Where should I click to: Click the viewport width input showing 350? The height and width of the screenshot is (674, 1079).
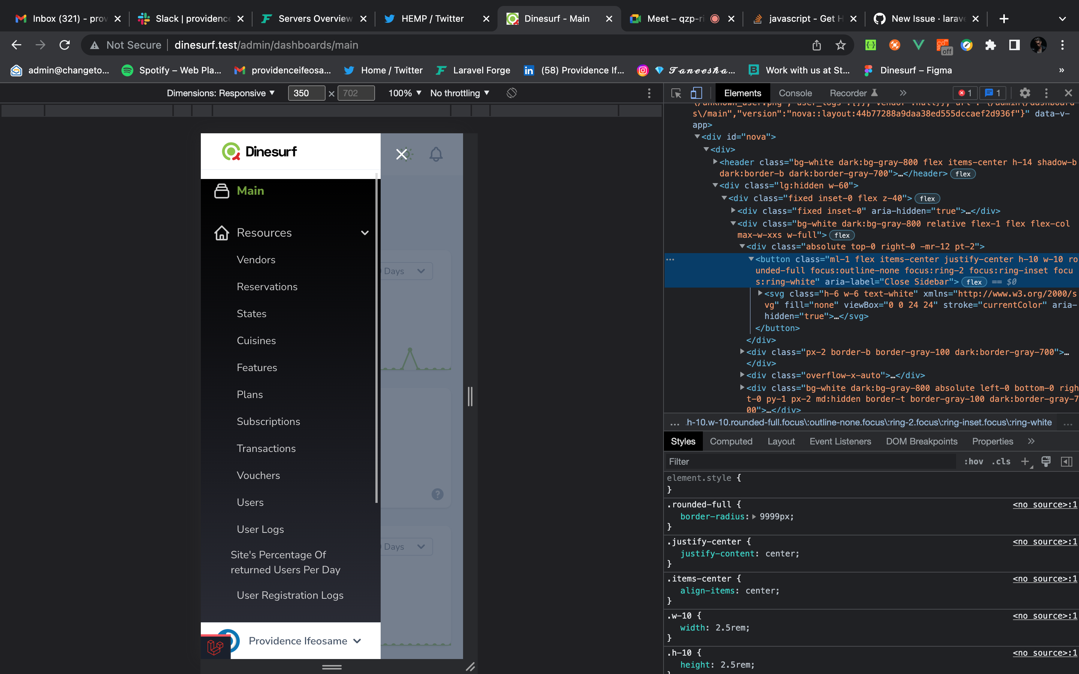click(306, 93)
